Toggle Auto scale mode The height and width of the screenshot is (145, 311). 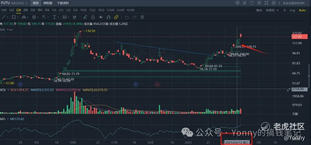[x=302, y=10]
